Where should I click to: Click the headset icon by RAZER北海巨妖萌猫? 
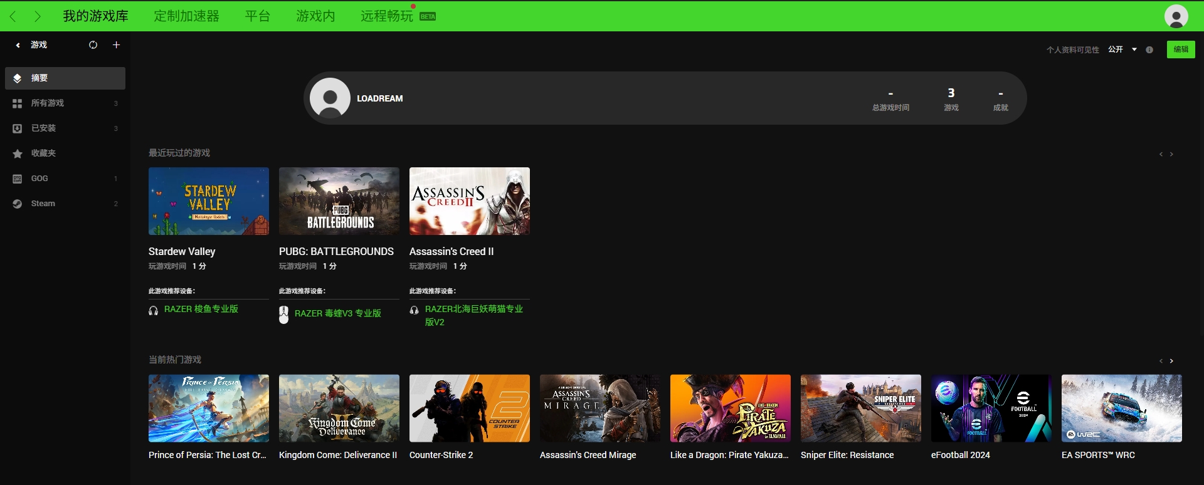click(414, 310)
